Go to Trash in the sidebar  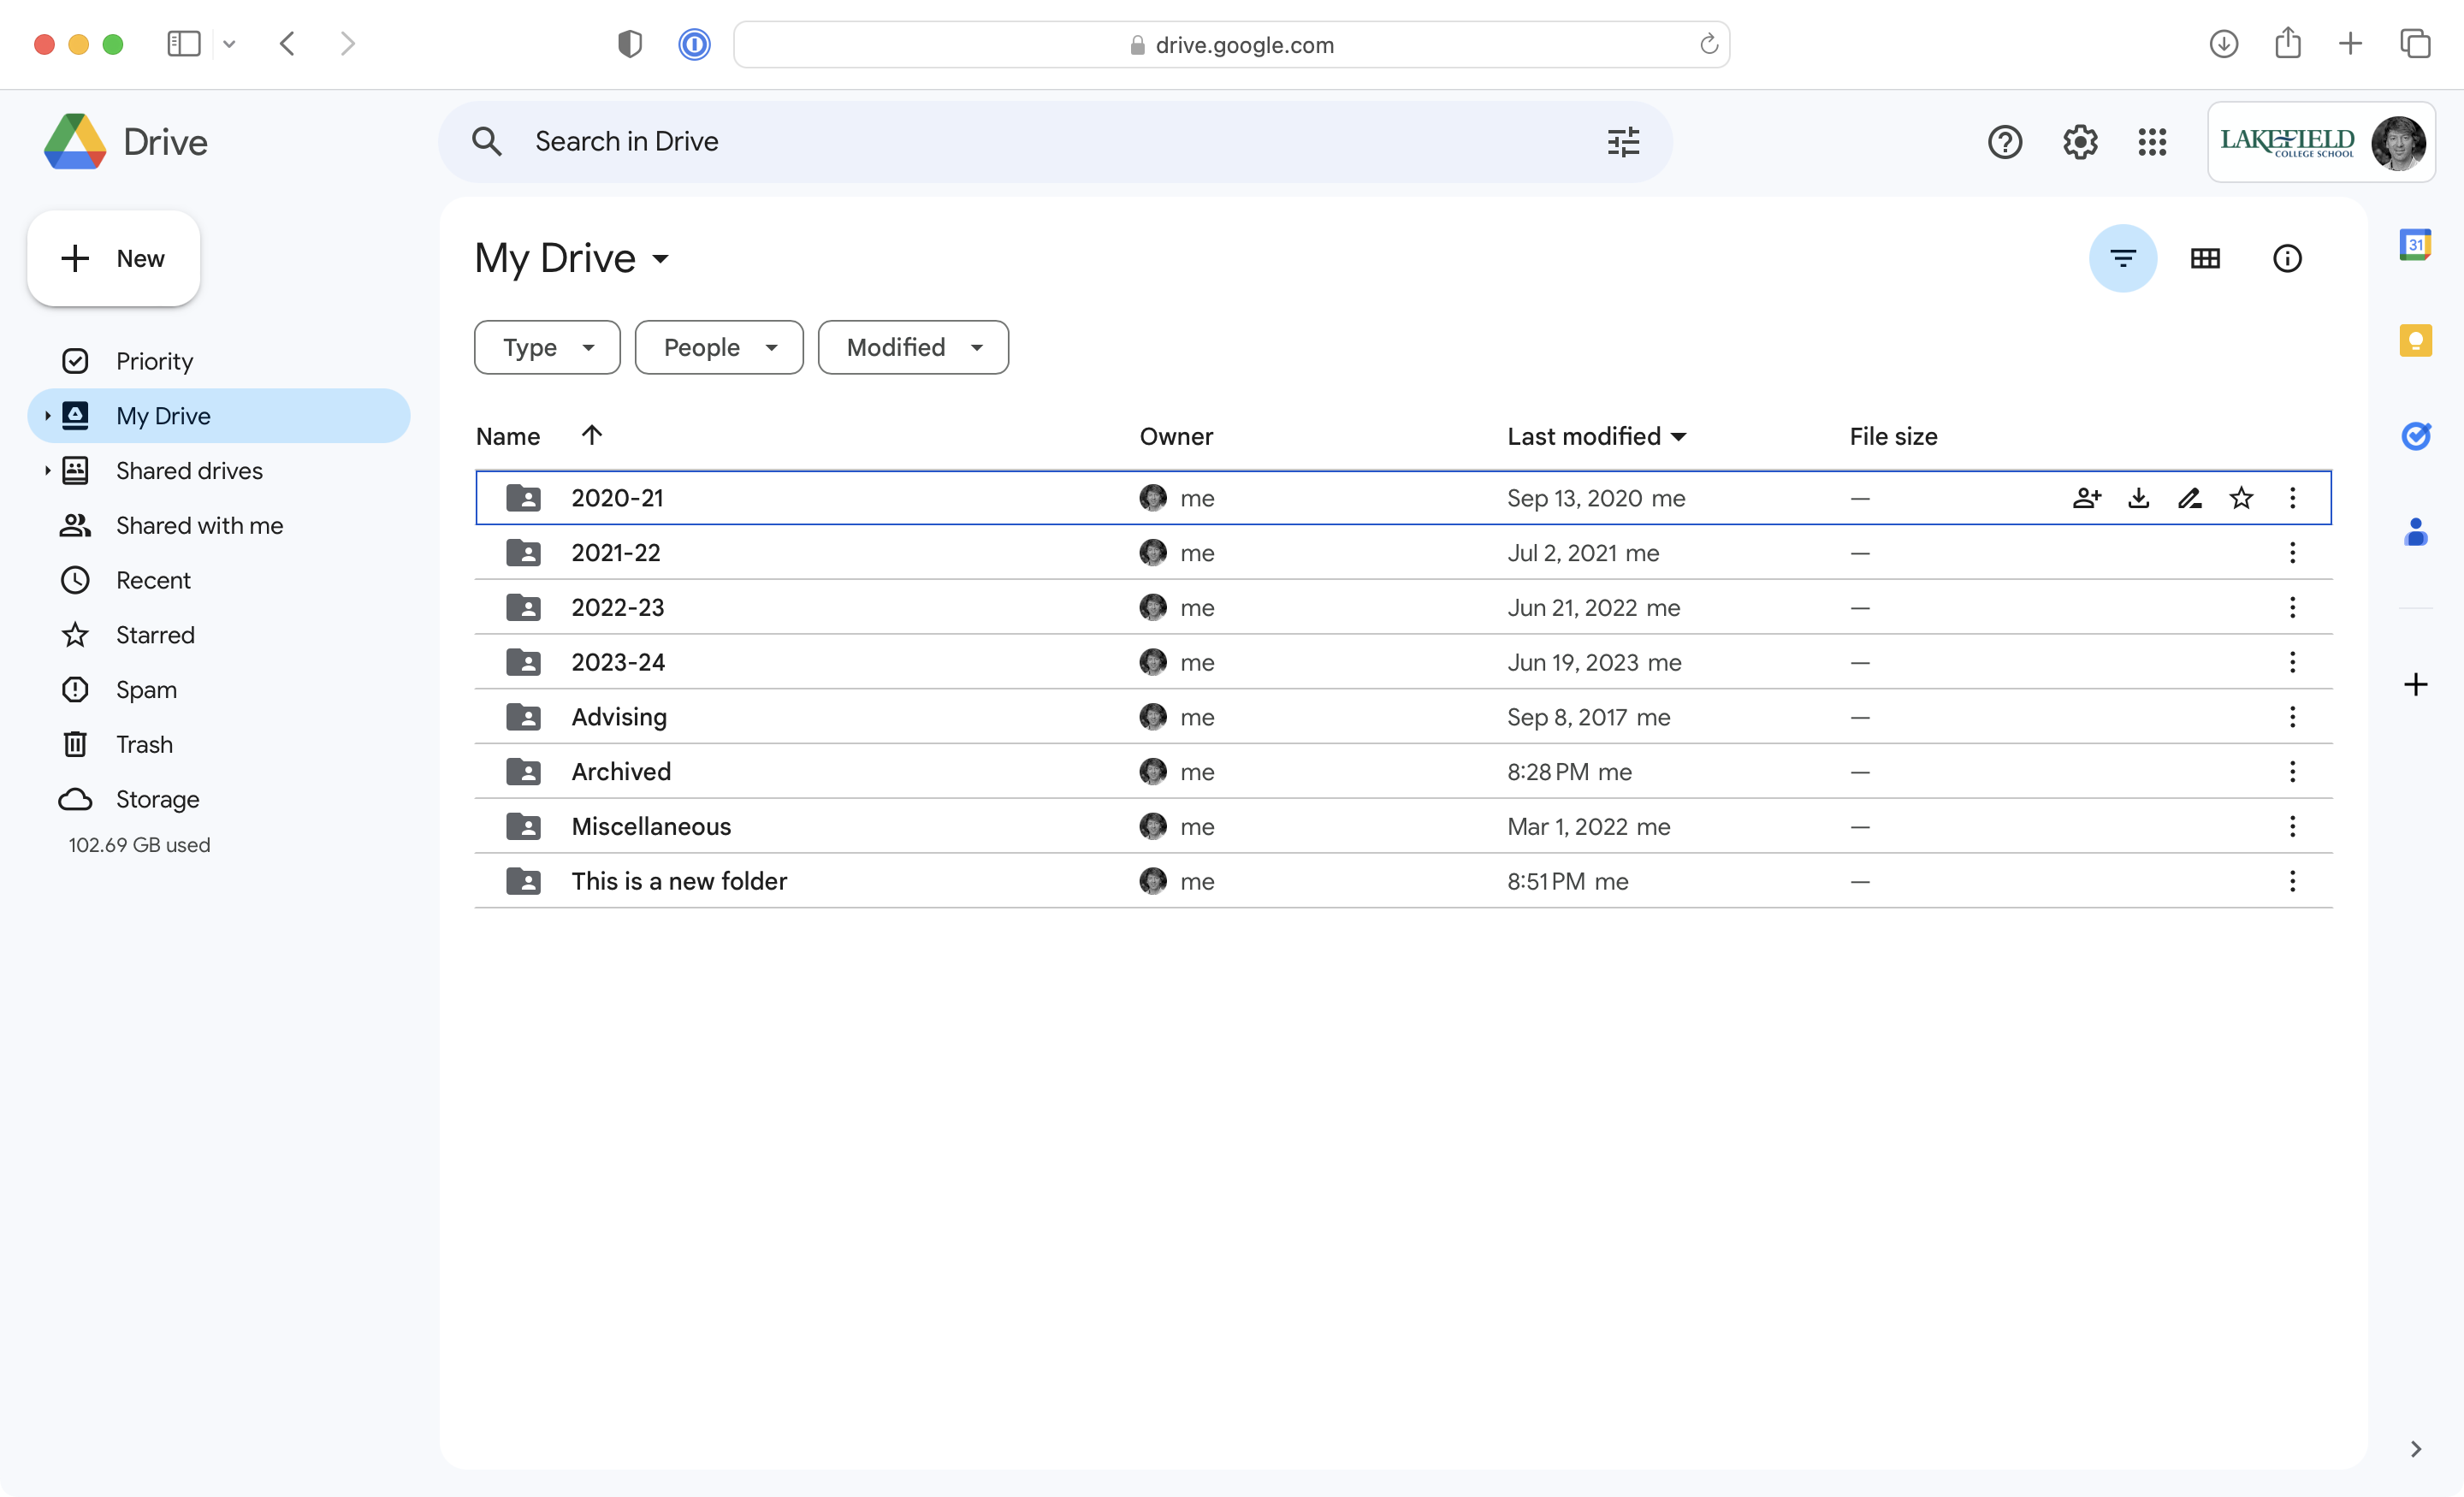pyautogui.click(x=143, y=744)
